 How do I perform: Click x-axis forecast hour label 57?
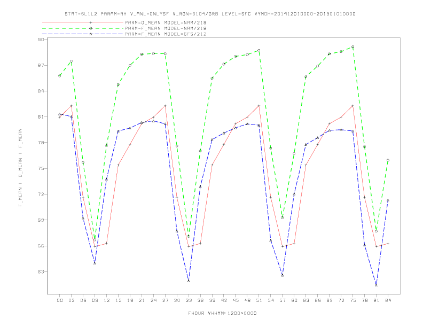(x=283, y=300)
